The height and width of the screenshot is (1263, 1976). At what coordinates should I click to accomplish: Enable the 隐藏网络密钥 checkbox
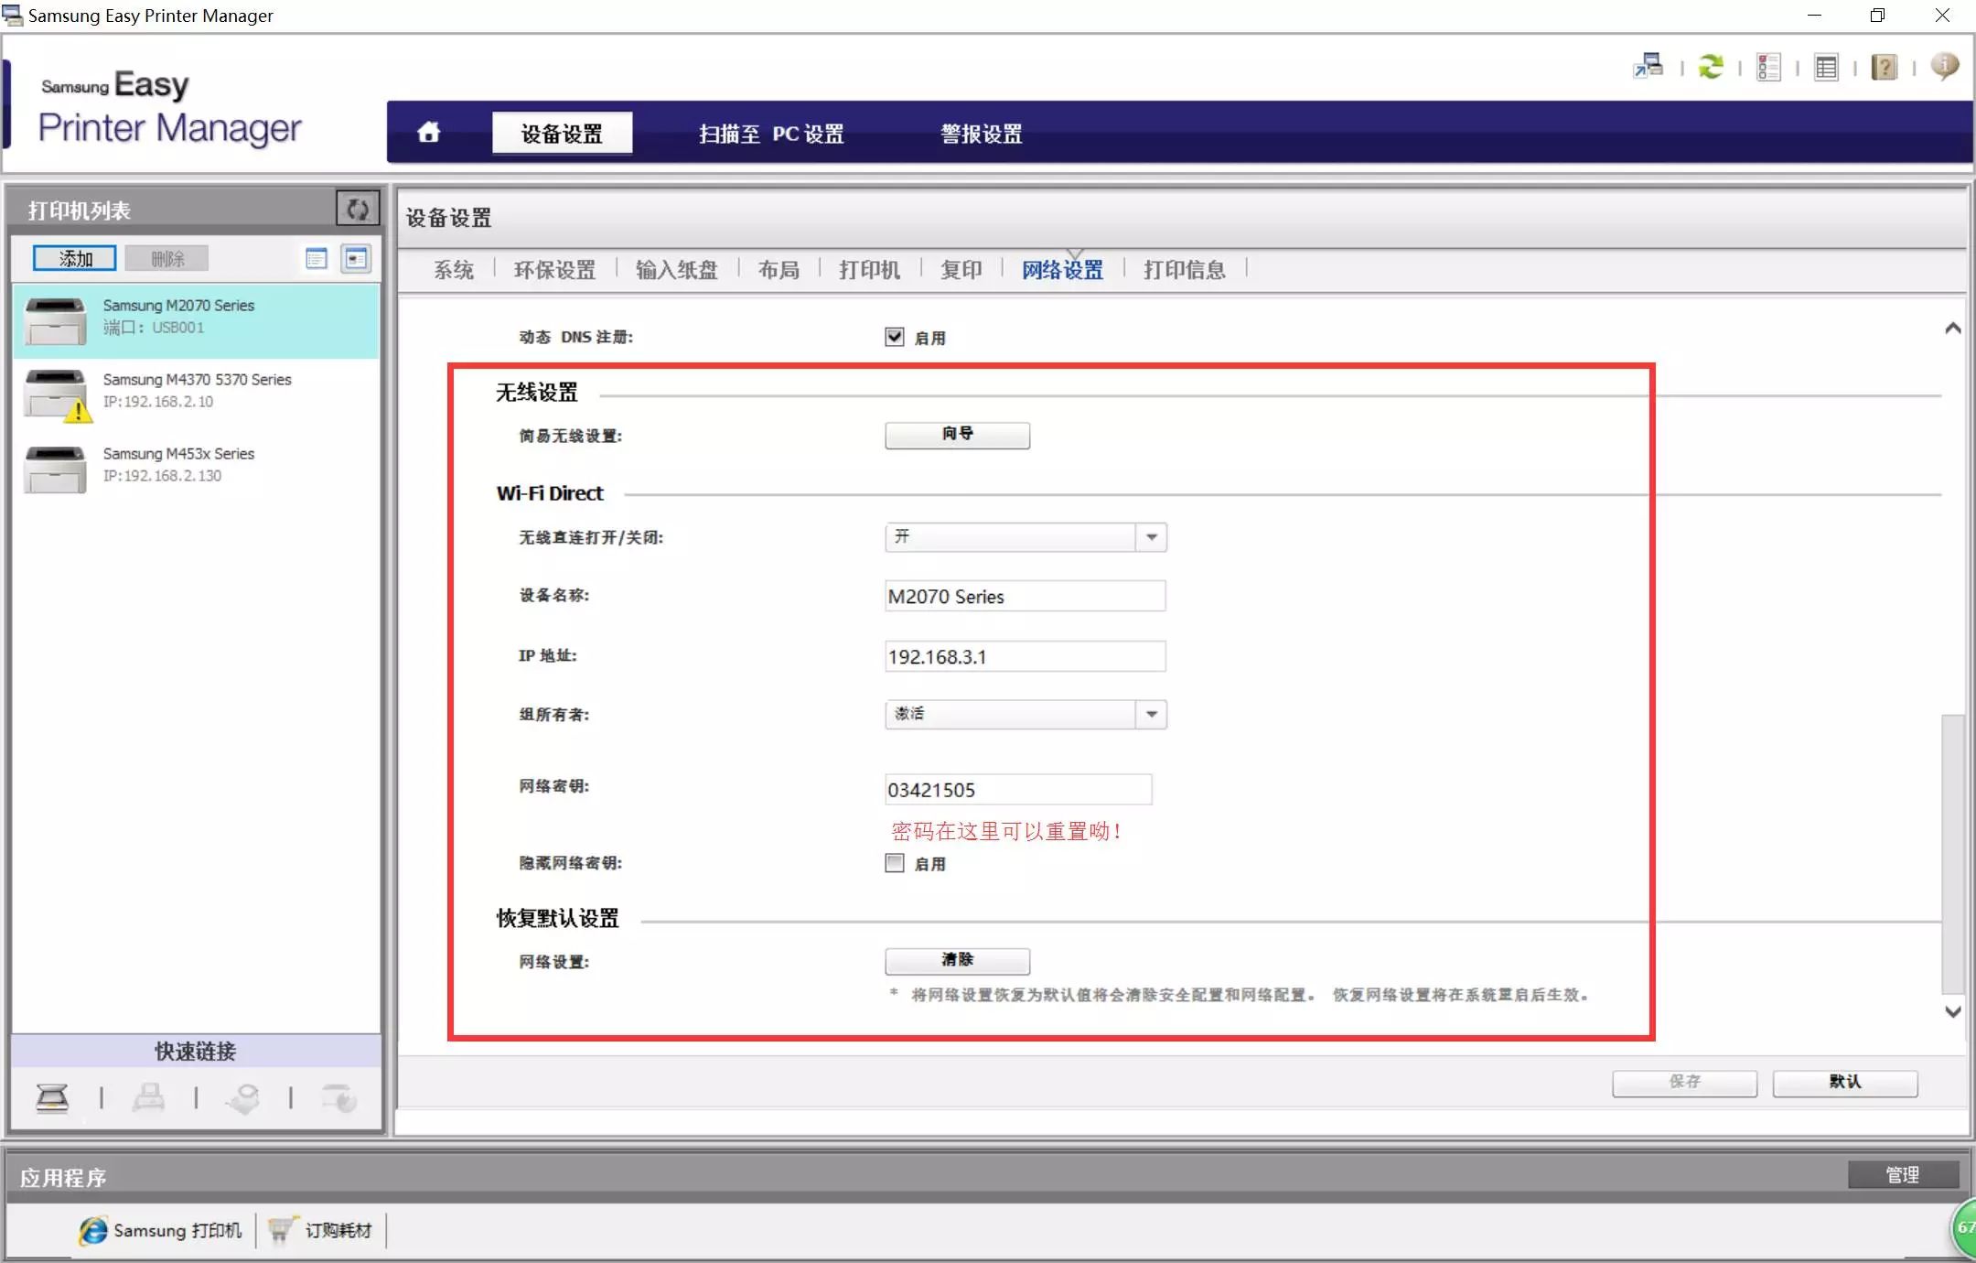pyautogui.click(x=894, y=862)
